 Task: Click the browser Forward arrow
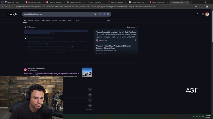coord(6,7)
